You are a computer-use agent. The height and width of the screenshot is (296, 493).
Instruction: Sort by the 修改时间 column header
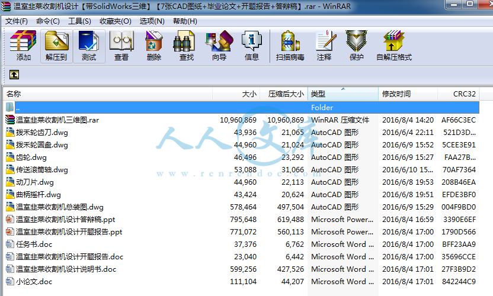[408, 94]
